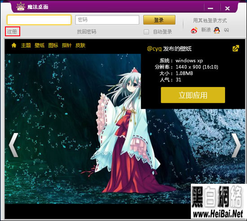Open the share/external link icon
247x221 pixels.
[x=236, y=48]
